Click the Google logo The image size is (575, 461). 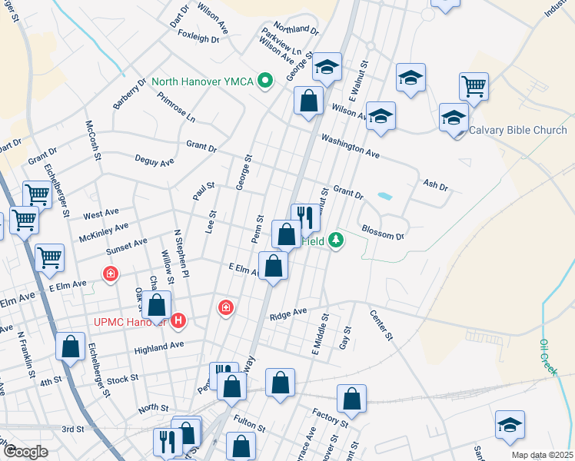pyautogui.click(x=25, y=452)
